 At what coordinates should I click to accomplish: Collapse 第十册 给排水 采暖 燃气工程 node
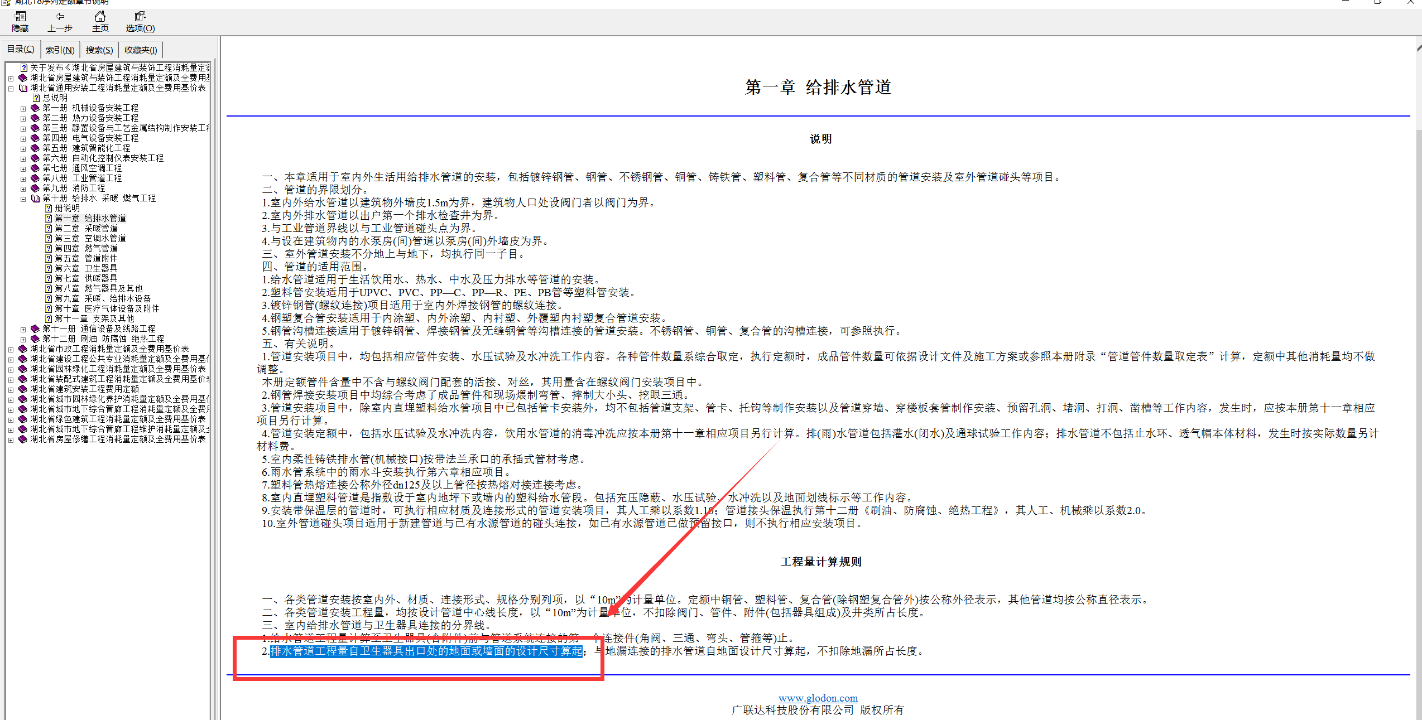tap(23, 199)
